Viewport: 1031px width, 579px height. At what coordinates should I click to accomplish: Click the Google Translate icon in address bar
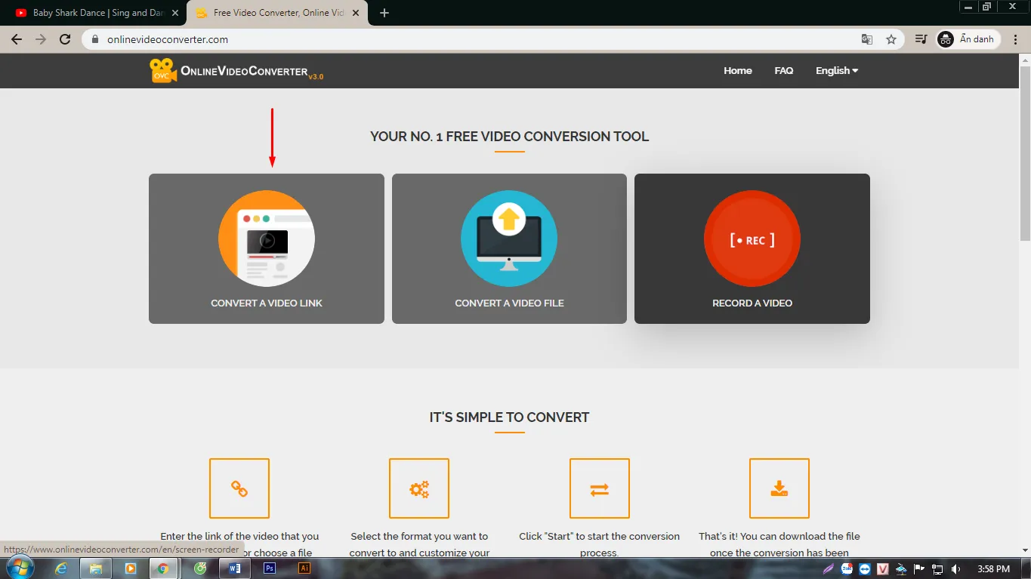coord(867,39)
